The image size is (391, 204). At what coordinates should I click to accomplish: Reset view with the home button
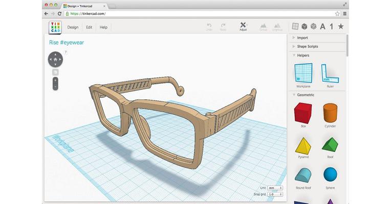(55, 59)
